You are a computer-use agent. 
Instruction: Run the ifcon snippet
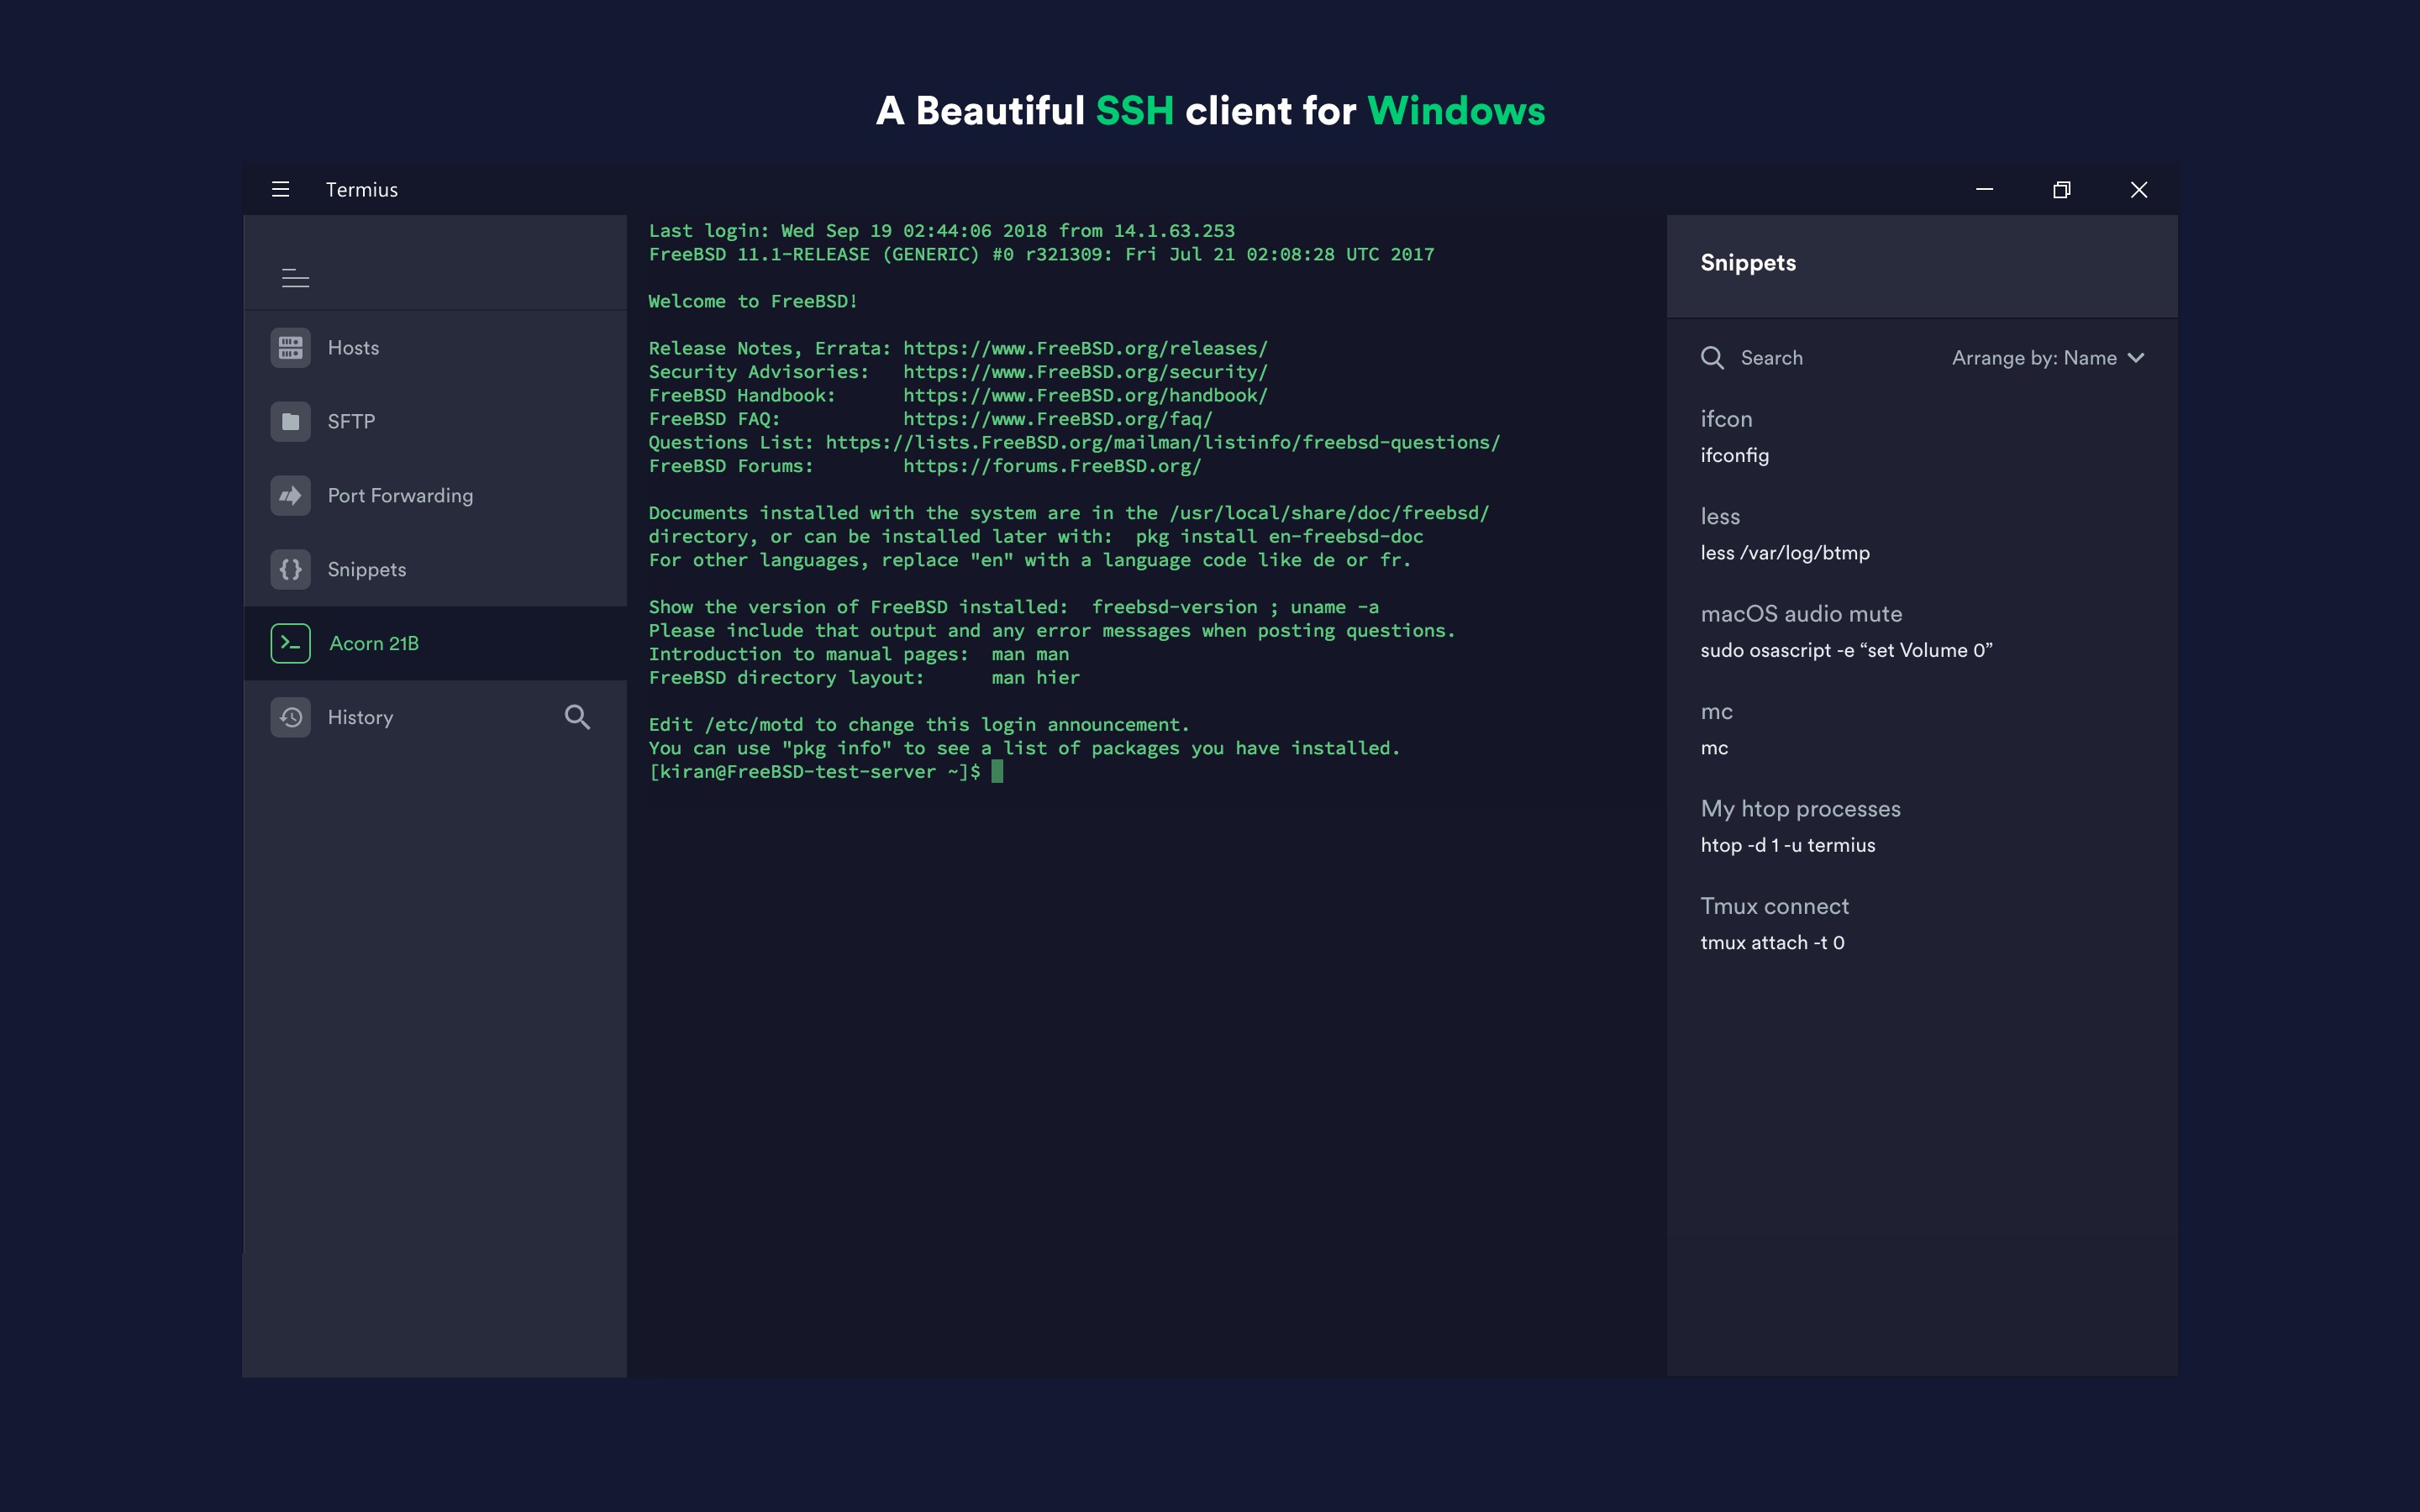1727,436
